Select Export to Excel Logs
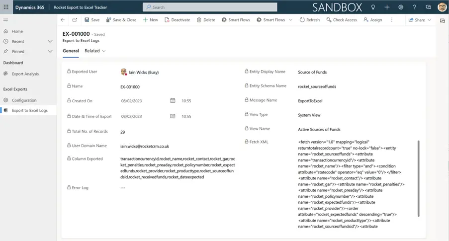449x241 pixels. [28, 110]
